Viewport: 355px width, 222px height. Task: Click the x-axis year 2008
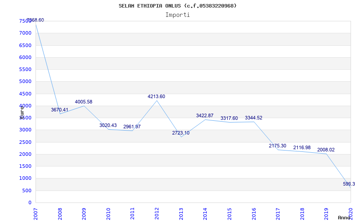point(60,214)
